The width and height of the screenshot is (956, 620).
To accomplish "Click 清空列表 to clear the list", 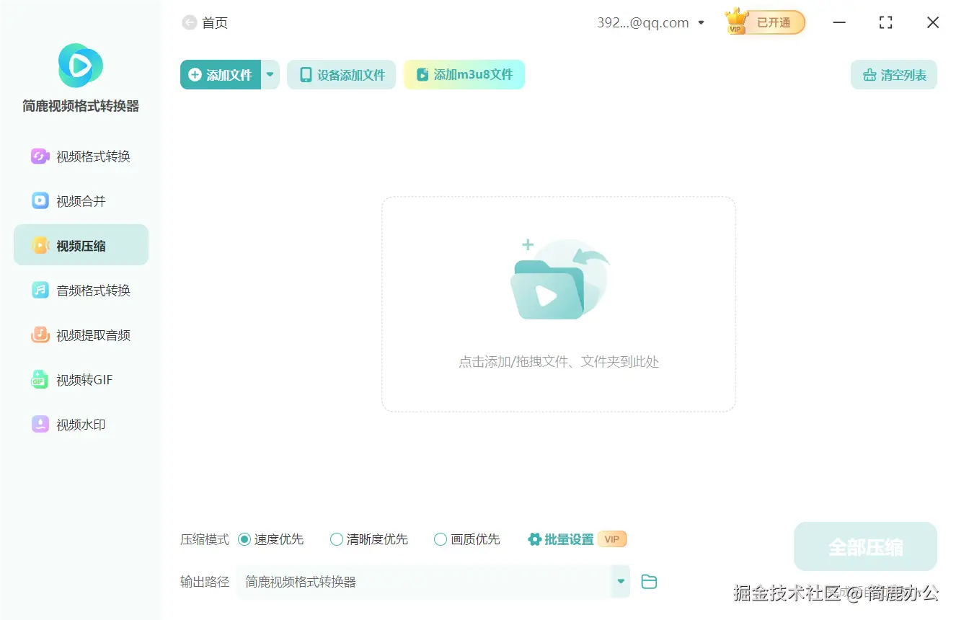I will coord(894,74).
